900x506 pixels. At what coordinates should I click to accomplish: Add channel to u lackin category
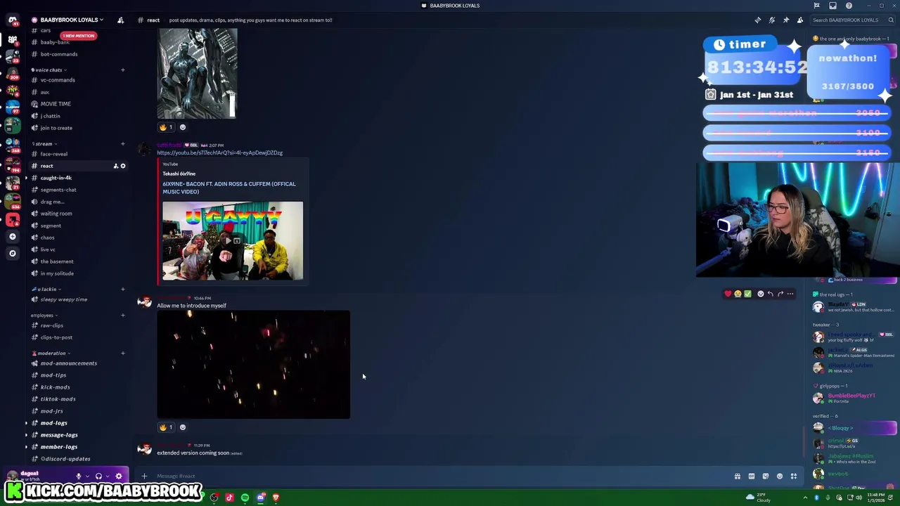[122, 289]
